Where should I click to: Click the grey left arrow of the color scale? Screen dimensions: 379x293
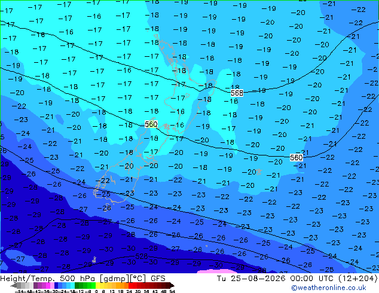pyautogui.click(x=14, y=286)
